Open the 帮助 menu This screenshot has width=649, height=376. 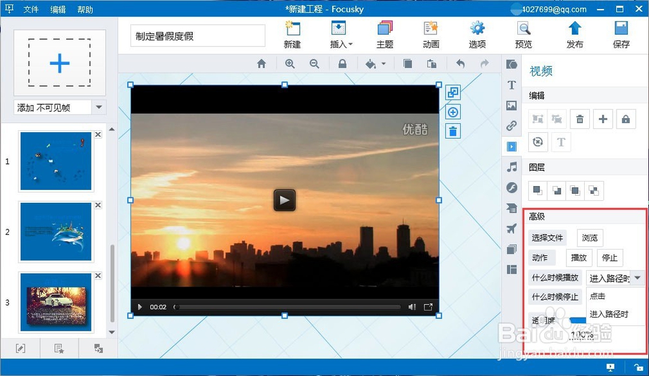tap(85, 9)
